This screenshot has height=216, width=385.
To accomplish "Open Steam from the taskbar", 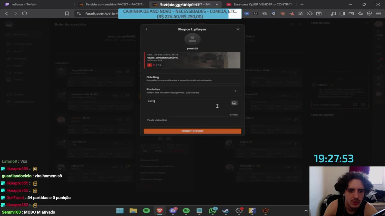I will click(x=226, y=211).
